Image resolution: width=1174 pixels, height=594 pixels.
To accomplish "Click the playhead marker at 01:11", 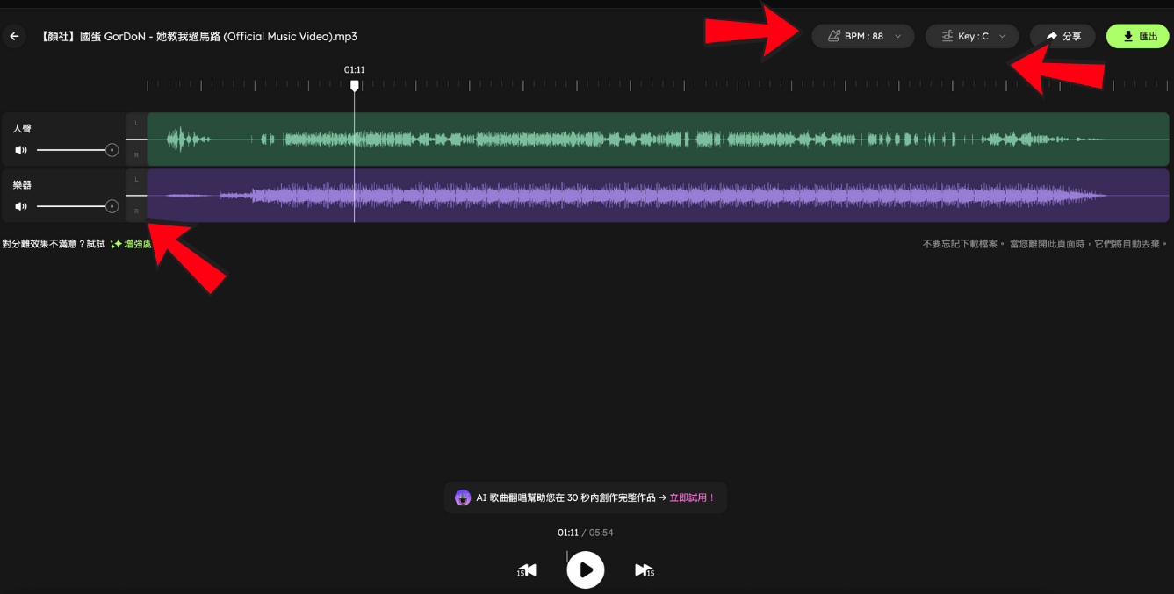I will (x=355, y=86).
